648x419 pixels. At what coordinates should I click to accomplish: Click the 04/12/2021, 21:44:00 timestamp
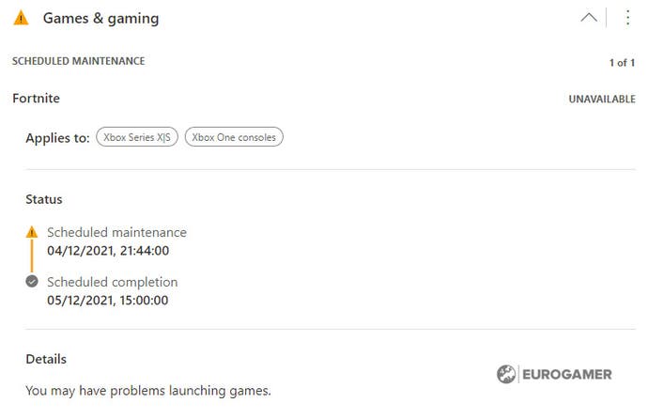(108, 251)
